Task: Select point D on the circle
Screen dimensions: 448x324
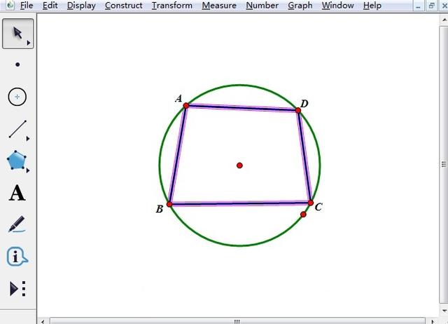Action: pyautogui.click(x=298, y=110)
